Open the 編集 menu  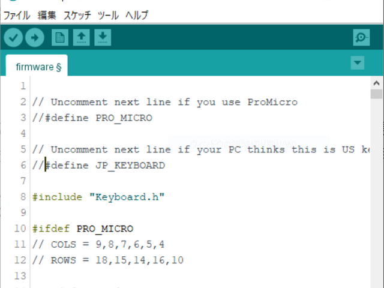[x=47, y=16]
